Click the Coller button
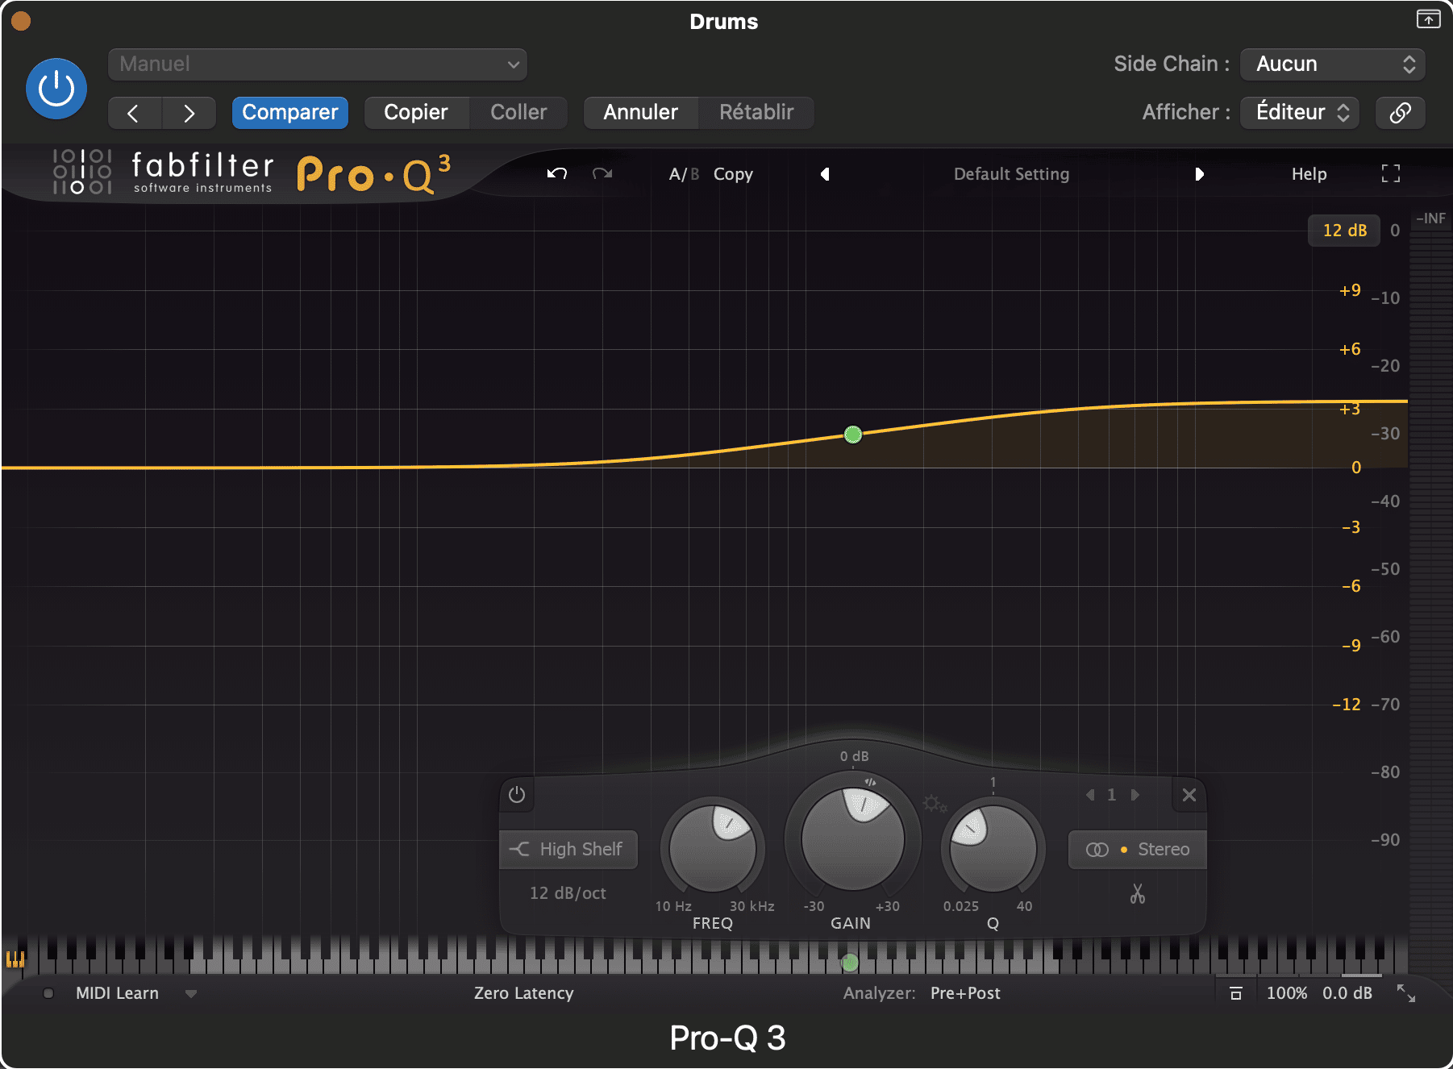1453x1069 pixels. pos(518,112)
